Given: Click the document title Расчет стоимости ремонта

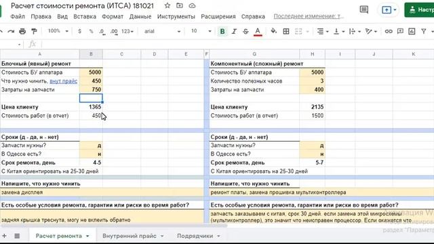Looking at the screenshot, I should click(82, 5).
